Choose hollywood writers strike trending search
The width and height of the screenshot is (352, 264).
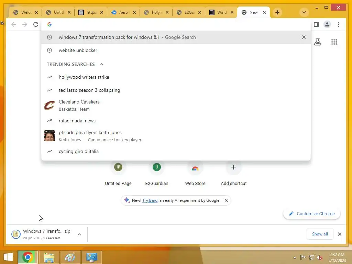tap(176, 77)
